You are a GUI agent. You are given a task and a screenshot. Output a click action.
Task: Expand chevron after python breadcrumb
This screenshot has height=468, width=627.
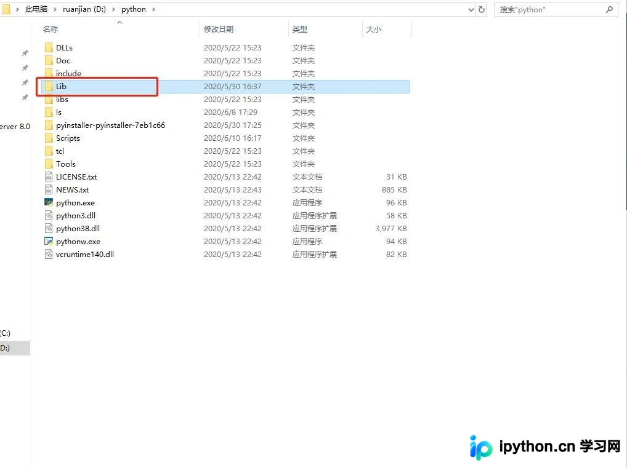[x=153, y=9]
